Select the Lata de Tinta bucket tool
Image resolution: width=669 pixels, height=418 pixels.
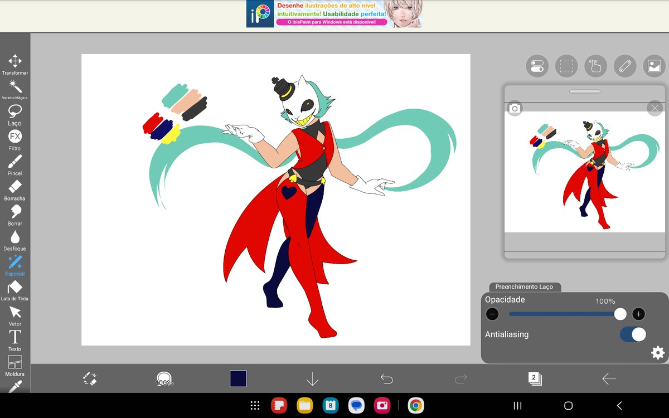[x=15, y=290]
